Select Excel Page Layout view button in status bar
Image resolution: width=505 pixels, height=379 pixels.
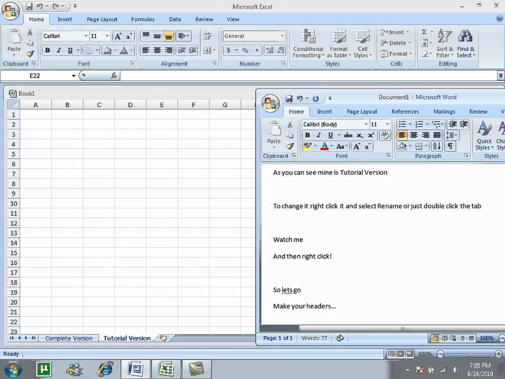point(401,354)
